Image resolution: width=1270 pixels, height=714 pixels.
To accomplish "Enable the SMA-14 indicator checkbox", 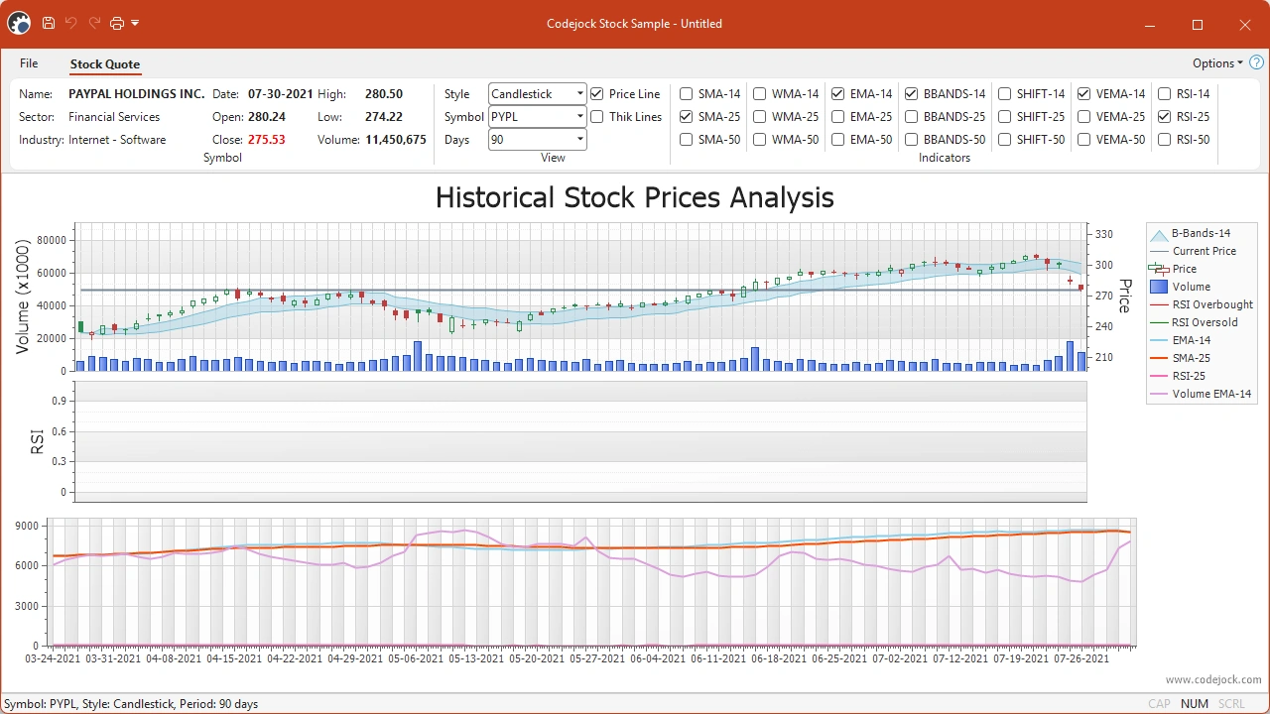I will click(x=686, y=94).
